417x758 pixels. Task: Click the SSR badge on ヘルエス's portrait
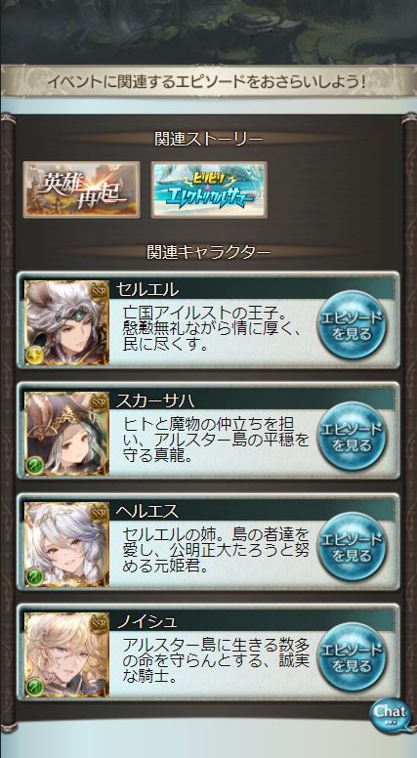click(x=100, y=510)
